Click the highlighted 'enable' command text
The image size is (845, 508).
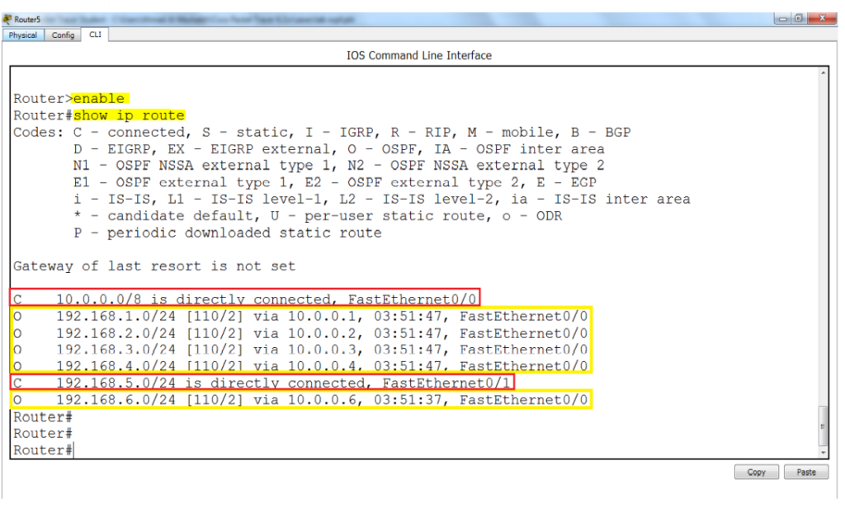100,99
